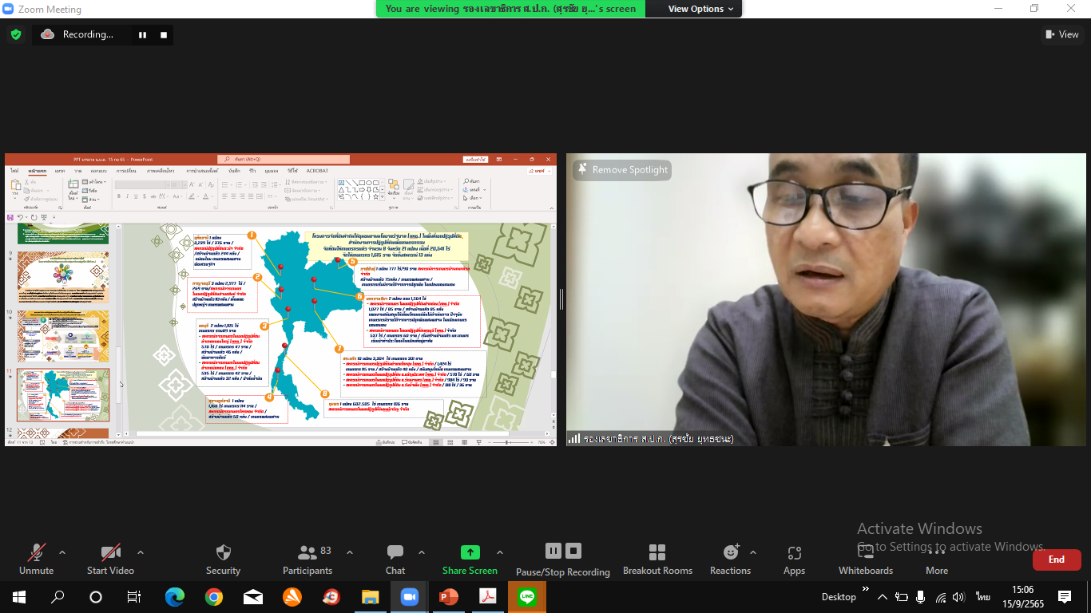
Task: Click font color swatch in shared PowerPoint
Action: 205,196
